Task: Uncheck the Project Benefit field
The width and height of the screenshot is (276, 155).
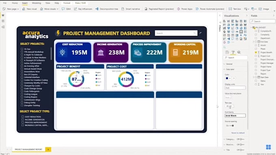Action: (256, 52)
